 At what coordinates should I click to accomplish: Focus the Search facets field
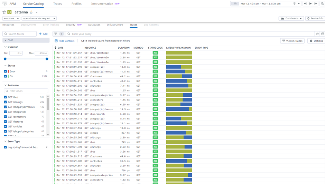[x=19, y=34]
